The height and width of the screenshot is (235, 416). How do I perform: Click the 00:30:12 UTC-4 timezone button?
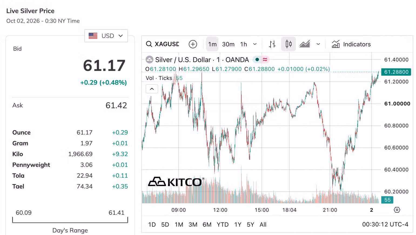[x=385, y=224]
